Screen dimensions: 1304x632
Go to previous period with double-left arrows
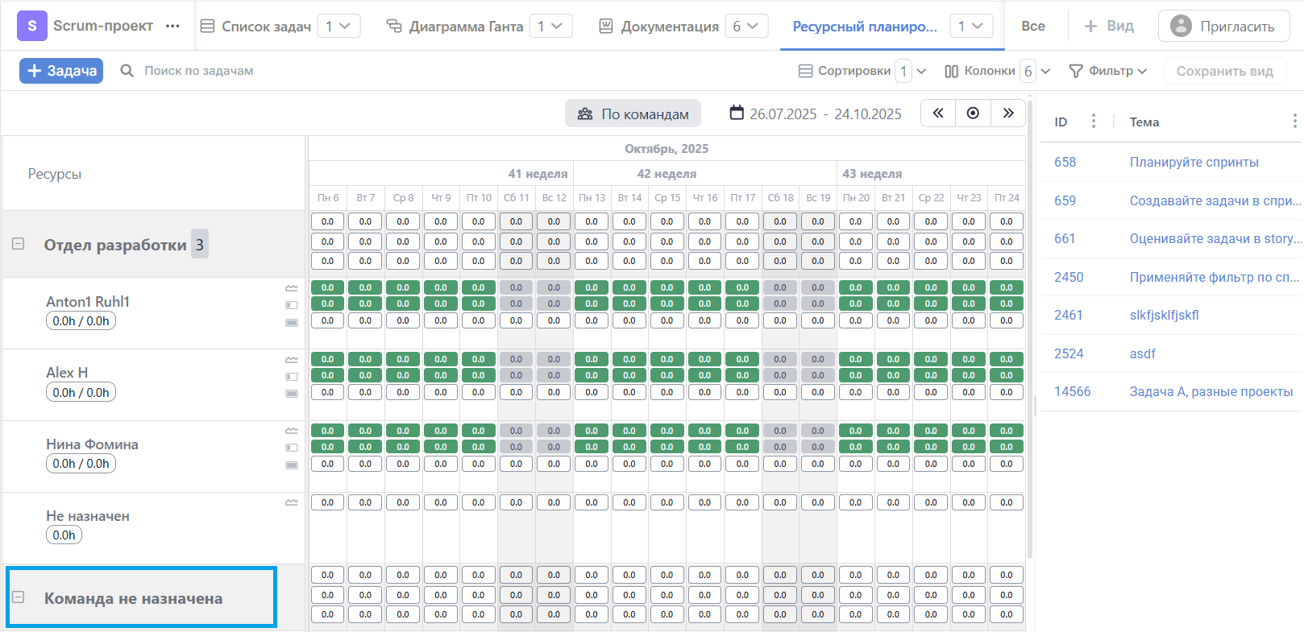click(x=938, y=114)
